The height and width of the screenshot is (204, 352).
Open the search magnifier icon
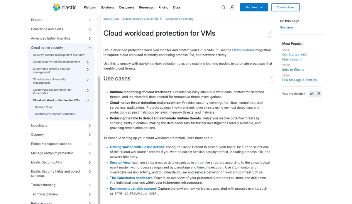(x=223, y=7)
